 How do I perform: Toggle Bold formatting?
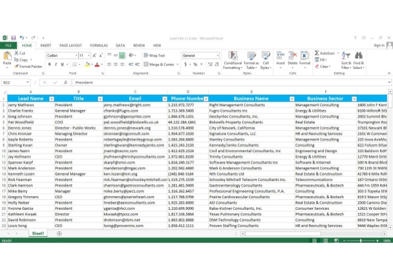[49, 65]
